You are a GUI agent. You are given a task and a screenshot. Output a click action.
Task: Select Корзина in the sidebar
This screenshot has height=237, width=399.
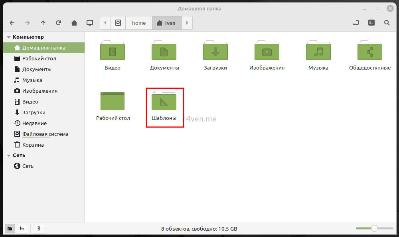pyautogui.click(x=33, y=145)
